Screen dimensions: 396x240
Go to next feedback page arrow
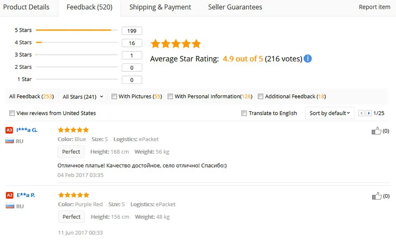[369, 113]
